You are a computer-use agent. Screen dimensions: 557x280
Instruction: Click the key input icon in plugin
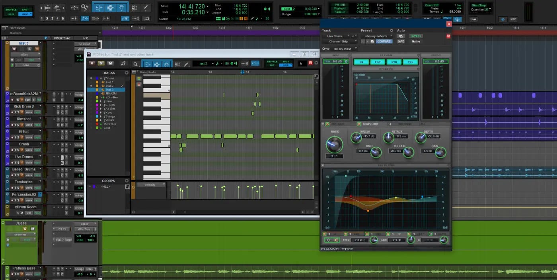(326, 49)
